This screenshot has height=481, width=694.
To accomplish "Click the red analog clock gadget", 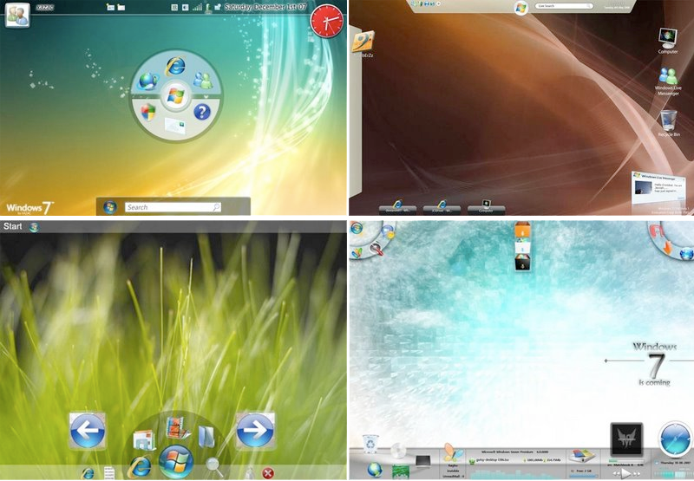I will (327, 22).
